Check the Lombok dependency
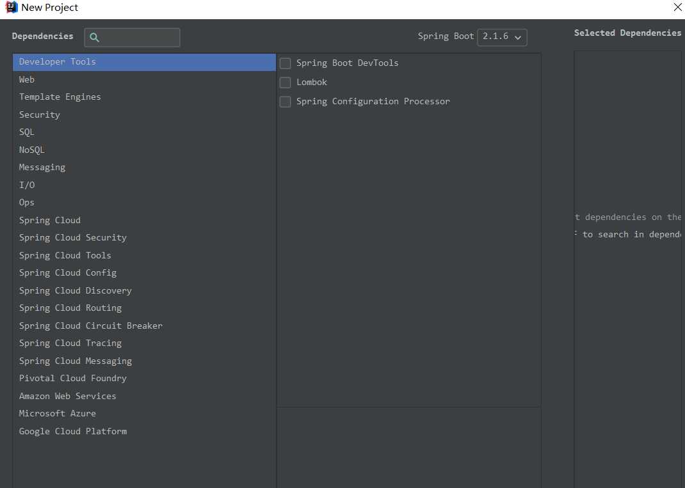Screen dimensions: 685x488 [x=286, y=83]
